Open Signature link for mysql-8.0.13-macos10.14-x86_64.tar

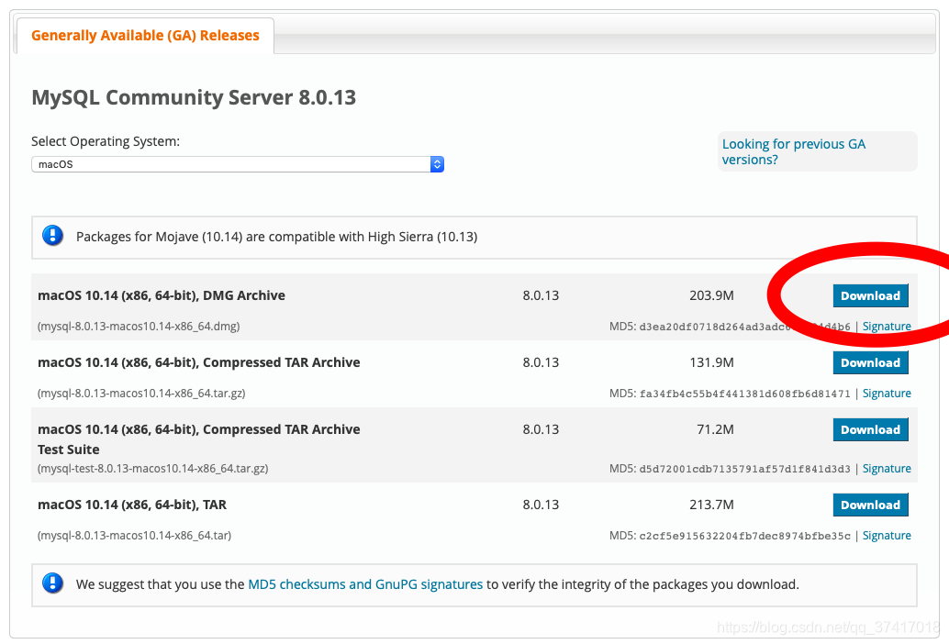[887, 536]
